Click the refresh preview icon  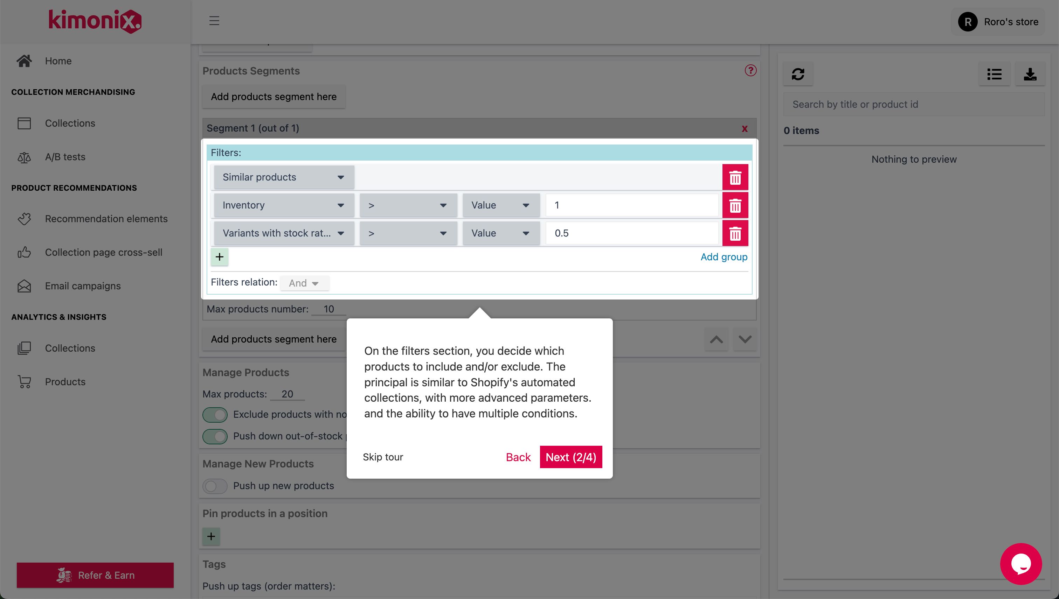(x=797, y=74)
